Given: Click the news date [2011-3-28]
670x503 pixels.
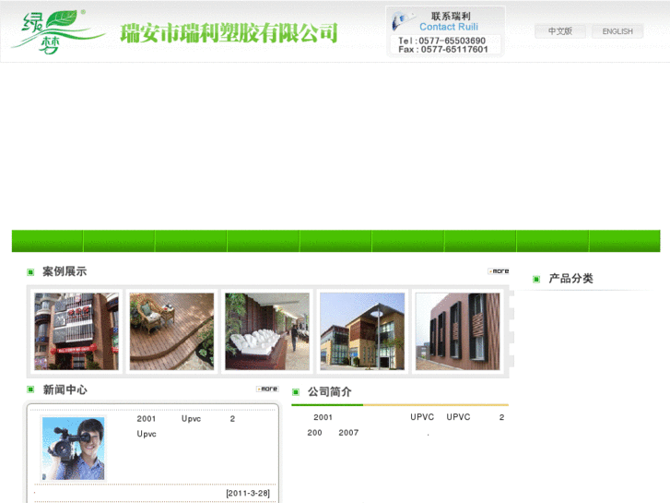Looking at the screenshot, I should tap(248, 493).
